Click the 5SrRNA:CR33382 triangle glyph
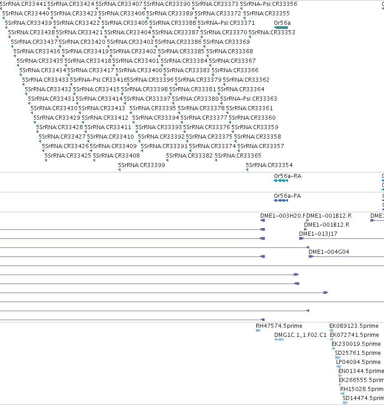Screen dimensions: 384x405 pyautogui.click(x=167, y=160)
